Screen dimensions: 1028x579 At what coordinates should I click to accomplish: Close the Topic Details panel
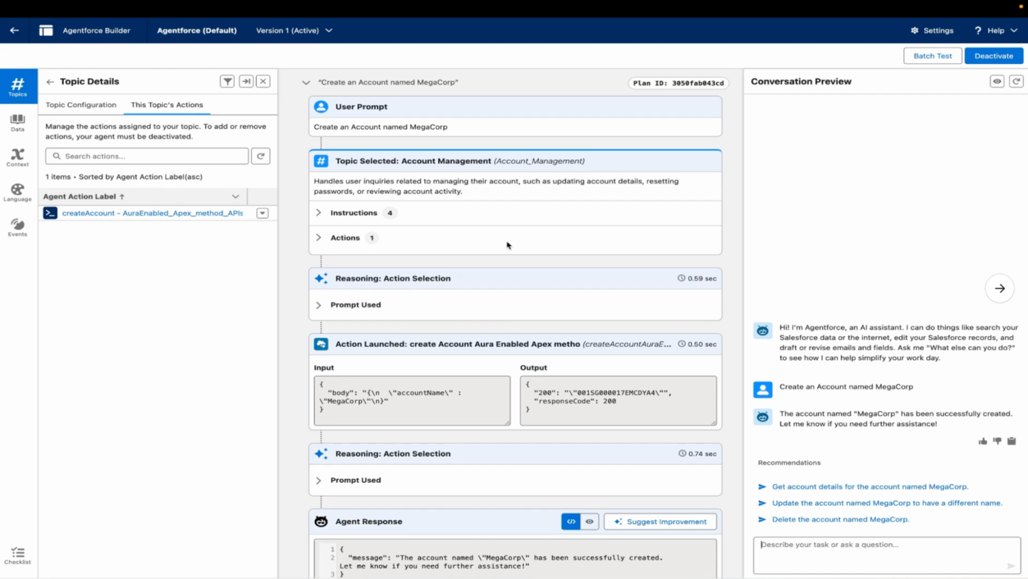click(x=263, y=82)
